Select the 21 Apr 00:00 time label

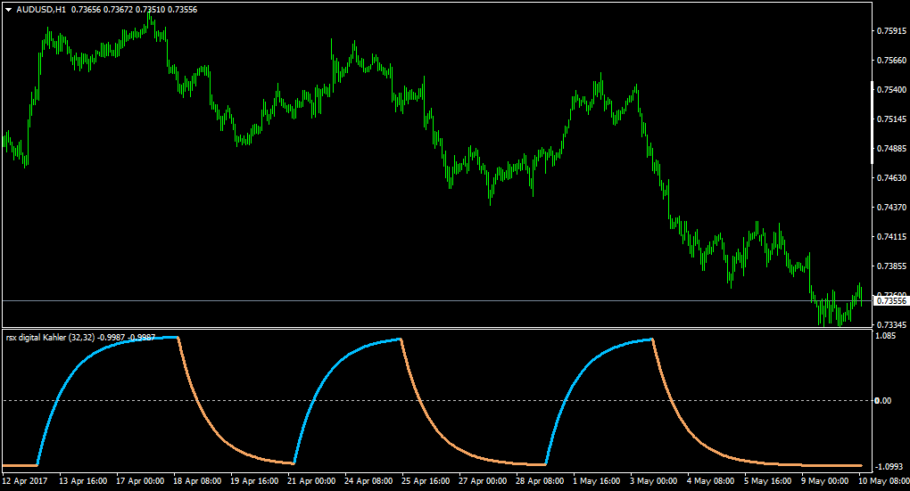[311, 481]
